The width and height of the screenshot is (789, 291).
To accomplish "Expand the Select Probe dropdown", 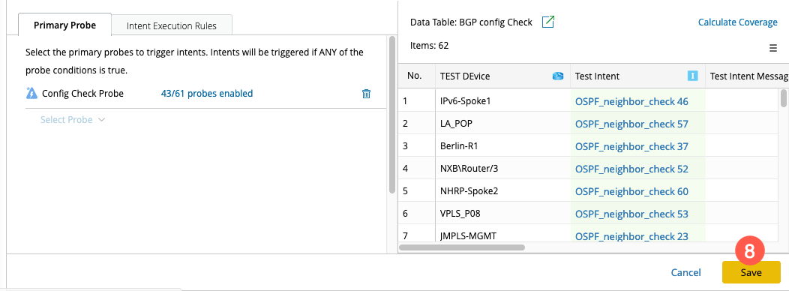I will (x=73, y=120).
